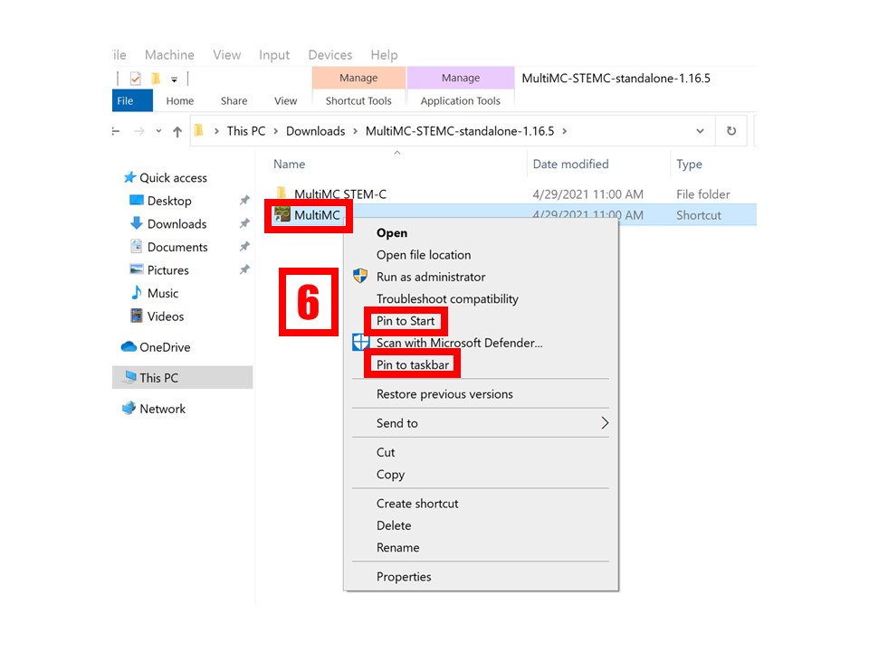Open the Customize Quick Access Toolbar dropdown arrow

174,80
